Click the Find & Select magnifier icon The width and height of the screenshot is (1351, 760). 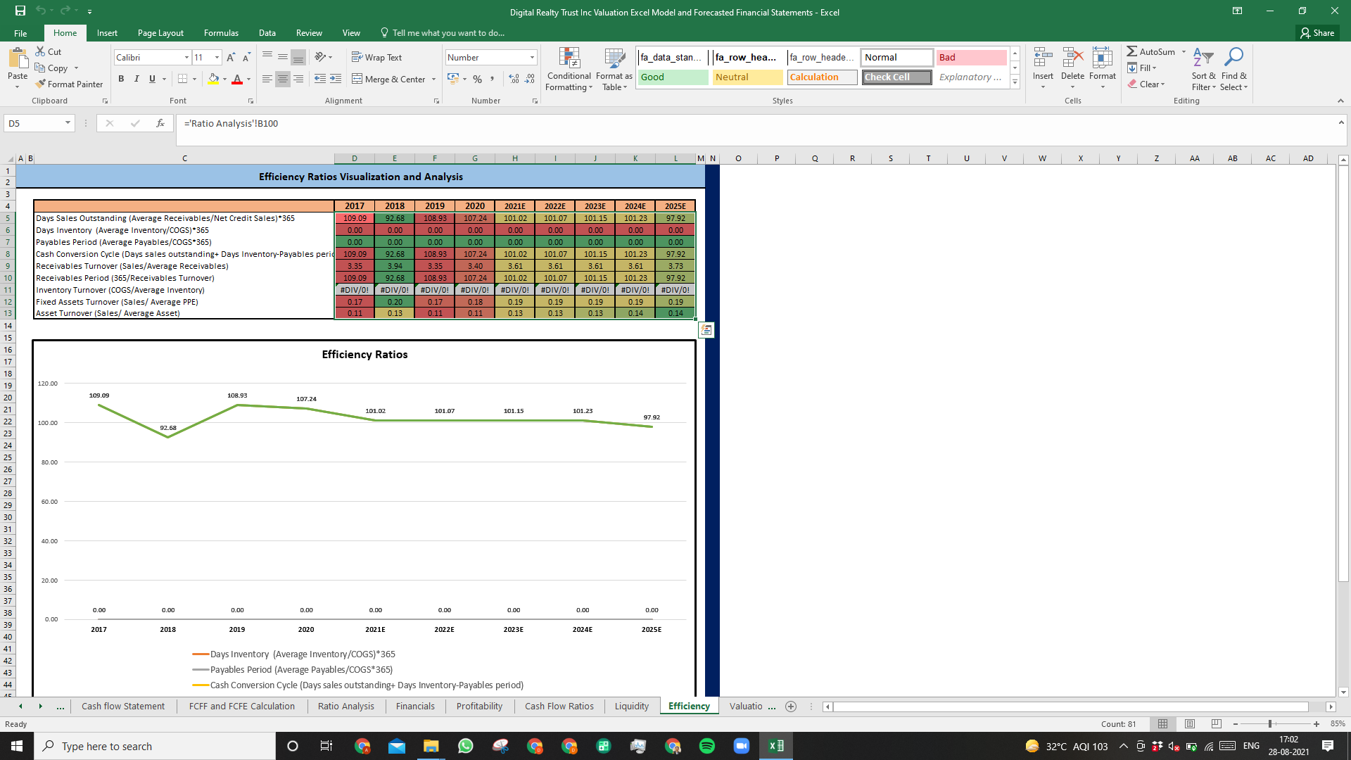1233,58
